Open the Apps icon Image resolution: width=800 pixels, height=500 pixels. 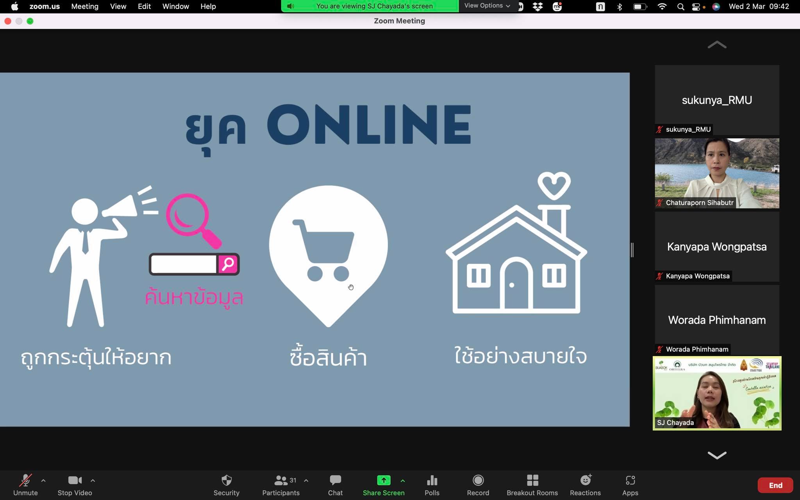(x=630, y=480)
